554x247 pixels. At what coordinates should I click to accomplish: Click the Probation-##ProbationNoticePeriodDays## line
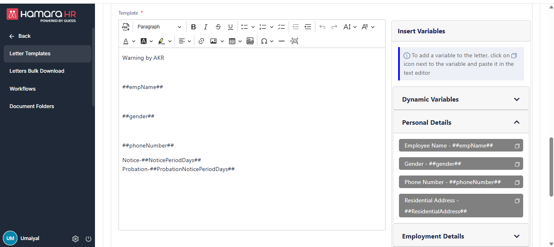(179, 169)
